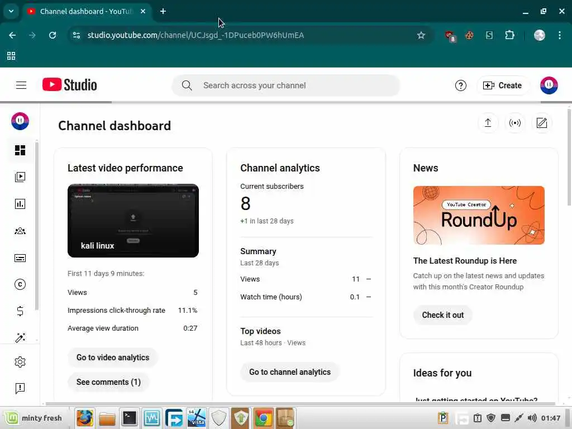Click the page vertical scrollbar
This screenshot has width=572, height=429.
tap(569, 157)
